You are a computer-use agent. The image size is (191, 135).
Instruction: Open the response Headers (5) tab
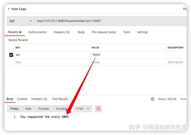39,99
